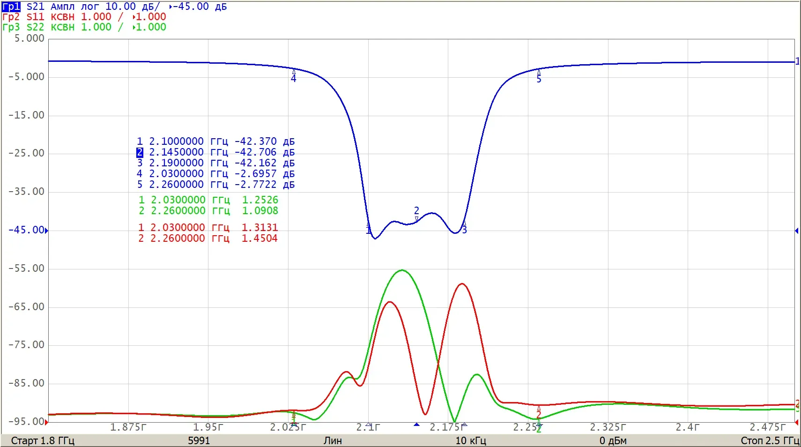
Task: Click blue marker row 1 2.1000000 ГГц
Action: click(x=215, y=142)
